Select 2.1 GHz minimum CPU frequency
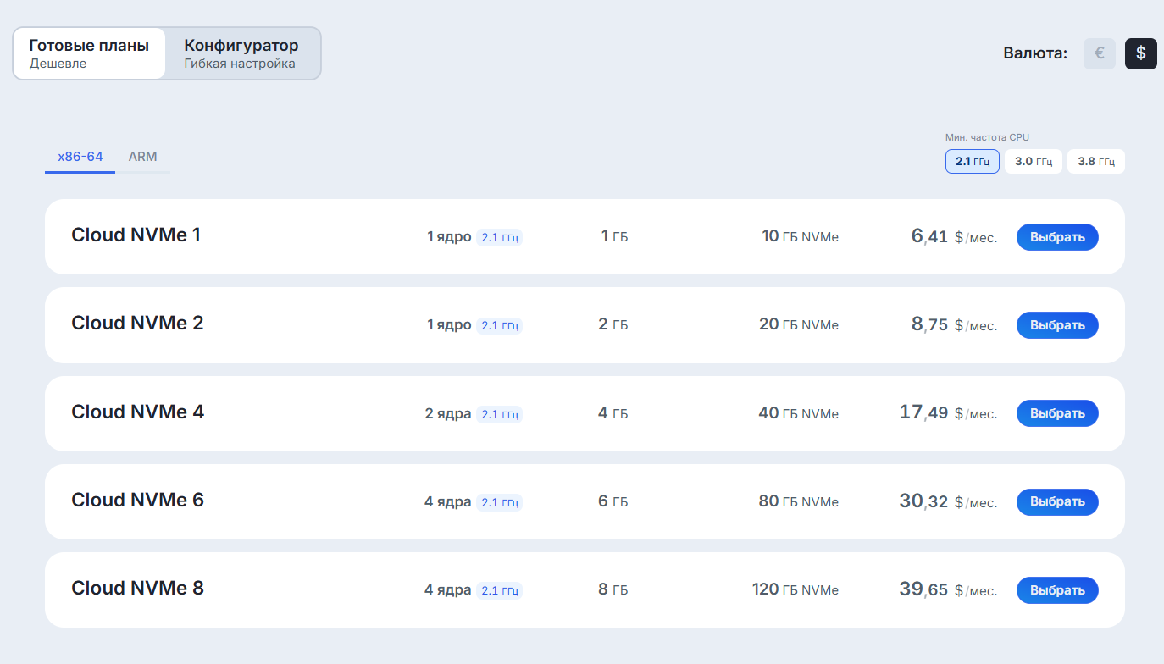Image resolution: width=1164 pixels, height=664 pixels. [x=973, y=161]
